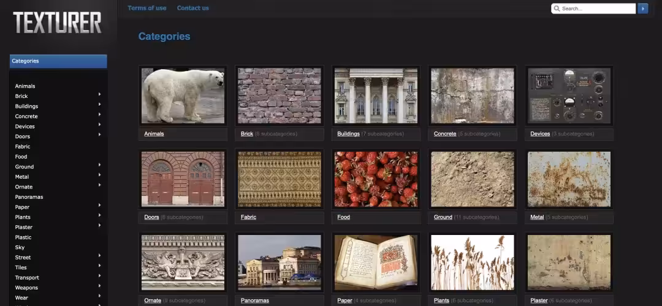Select Sky in the sidebar list
The image size is (662, 306).
point(20,247)
